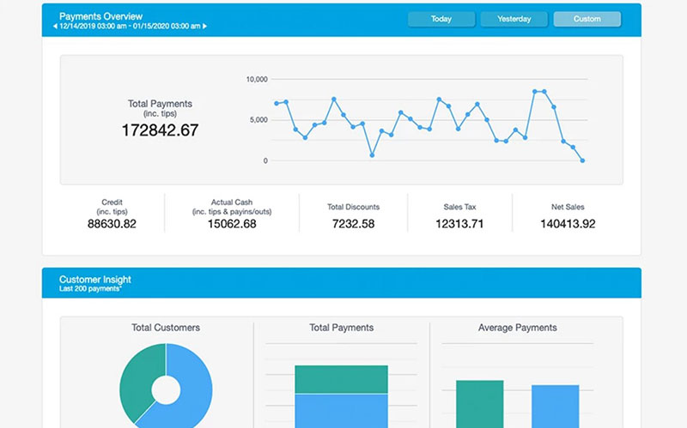Viewport: 687px width, 428px height.
Task: Open the Custom date range
Action: point(587,19)
